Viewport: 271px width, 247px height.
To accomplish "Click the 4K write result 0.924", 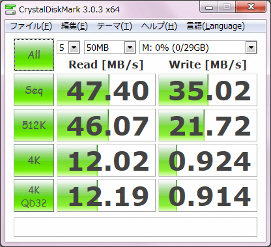I will [x=208, y=160].
